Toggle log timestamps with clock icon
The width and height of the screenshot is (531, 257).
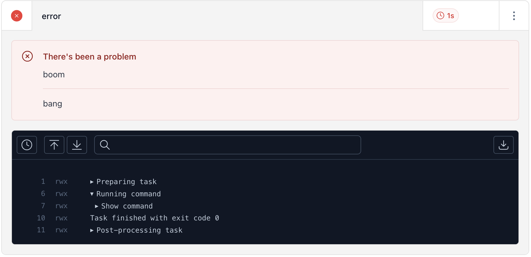pyautogui.click(x=27, y=145)
